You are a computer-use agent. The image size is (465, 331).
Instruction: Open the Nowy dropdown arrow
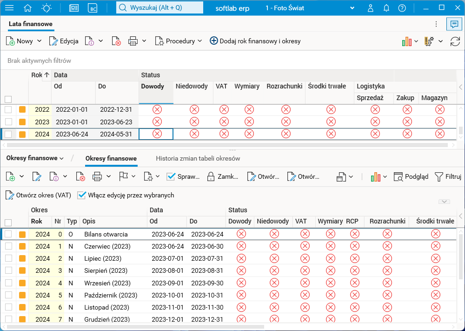tap(40, 41)
